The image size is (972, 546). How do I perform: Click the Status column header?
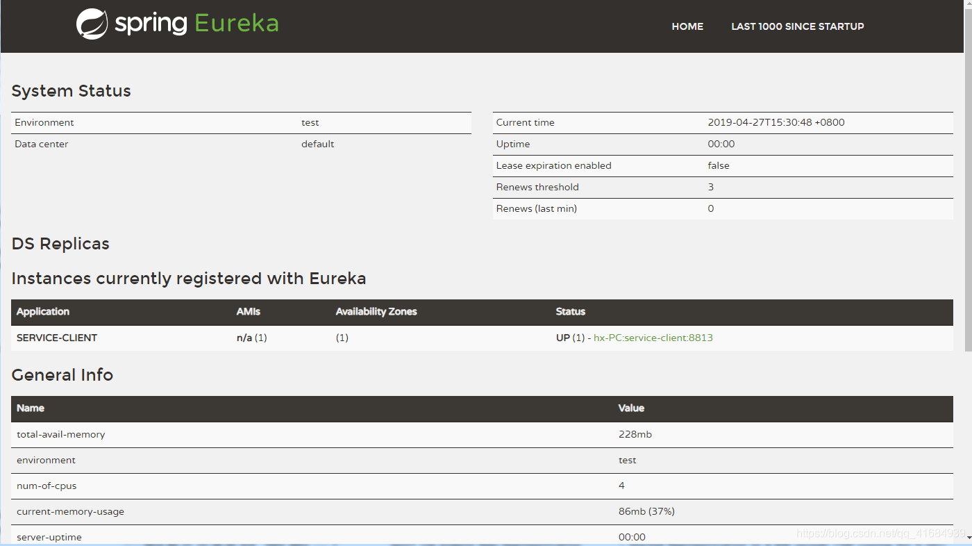[x=571, y=311]
